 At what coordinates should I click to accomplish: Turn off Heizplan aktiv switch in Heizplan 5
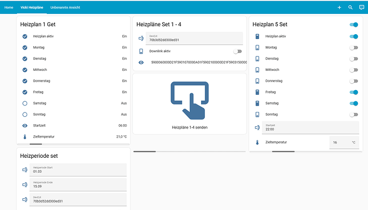354,36
